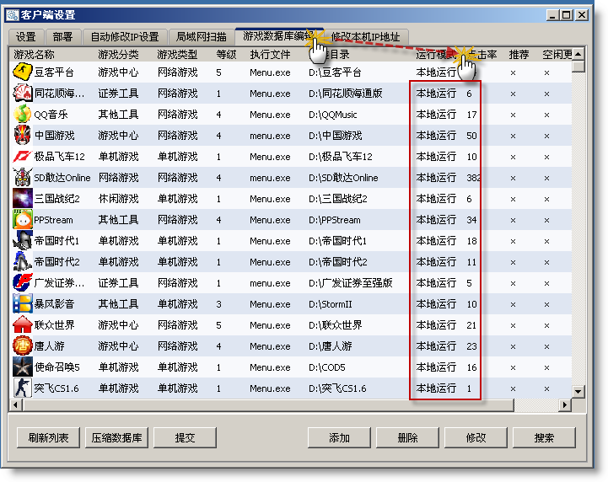608x482 pixels.
Task: Submit changes with the 提交 button
Action: [185, 438]
